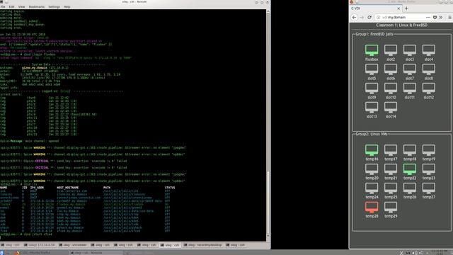
Task: Open the Konsole Edit menu
Action: (11, 6)
